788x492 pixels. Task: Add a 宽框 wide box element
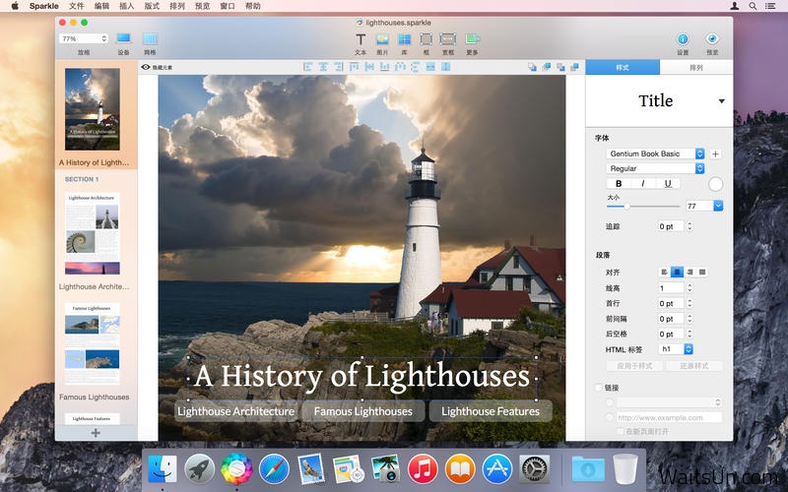pos(447,39)
